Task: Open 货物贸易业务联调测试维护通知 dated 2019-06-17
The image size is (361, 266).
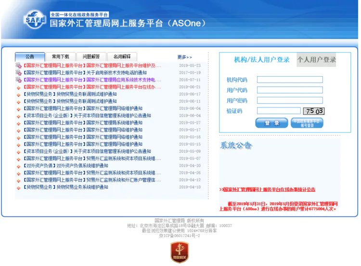Action: 70,94
